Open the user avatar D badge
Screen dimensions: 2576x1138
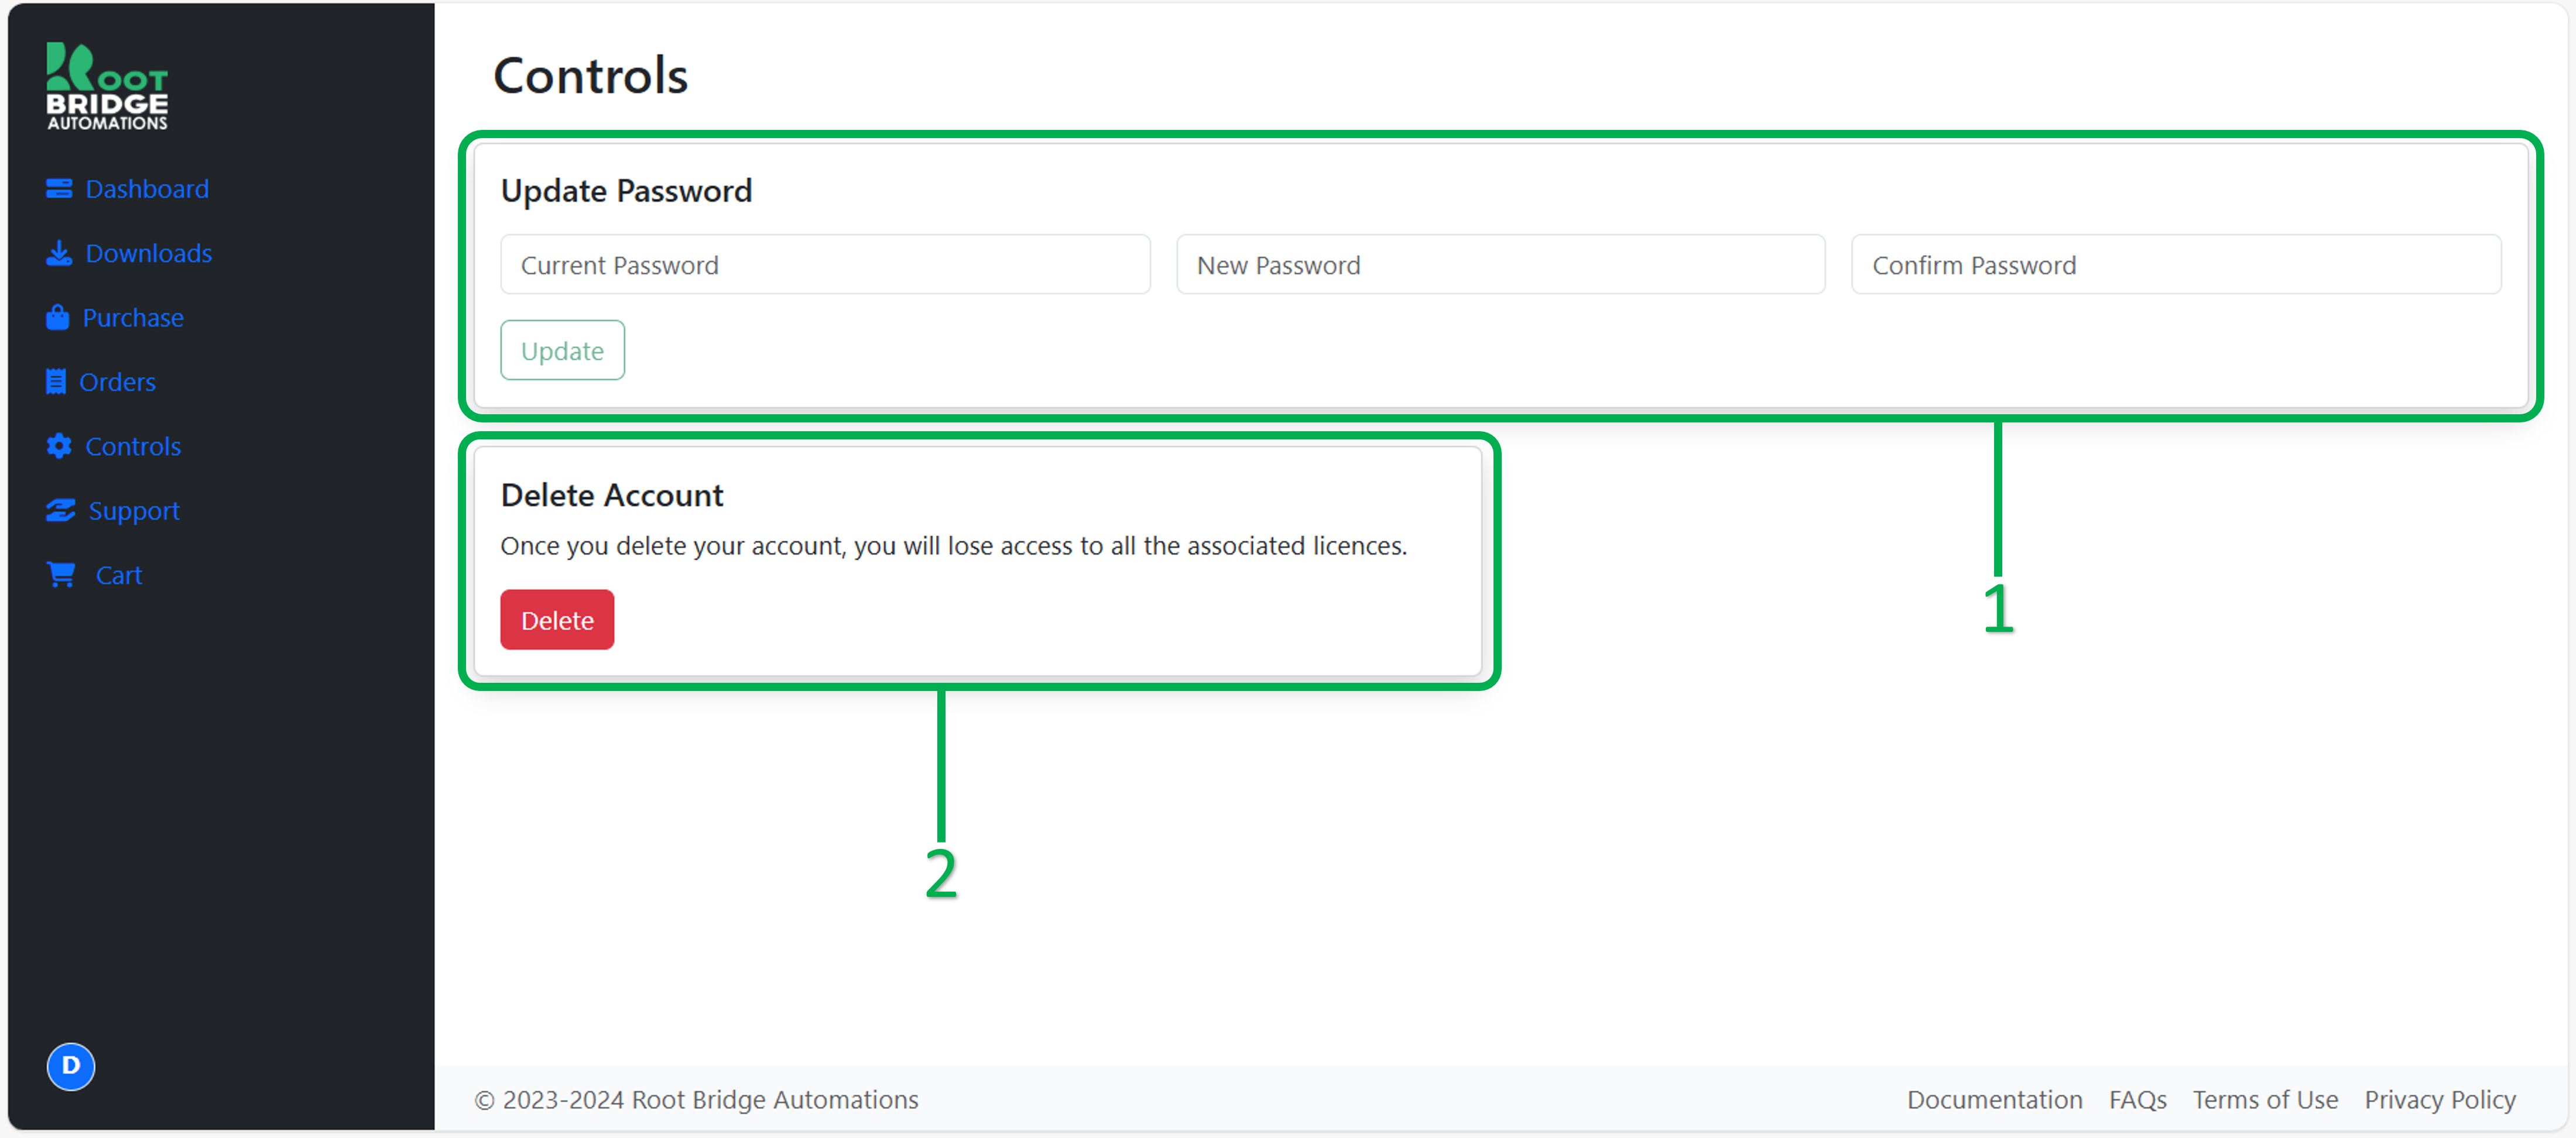tap(71, 1066)
